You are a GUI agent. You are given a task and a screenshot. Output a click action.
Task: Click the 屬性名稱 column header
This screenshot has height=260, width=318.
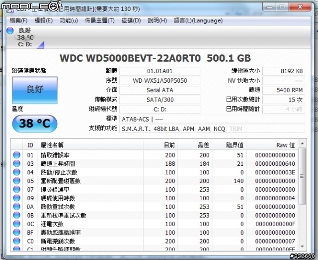pos(91,145)
